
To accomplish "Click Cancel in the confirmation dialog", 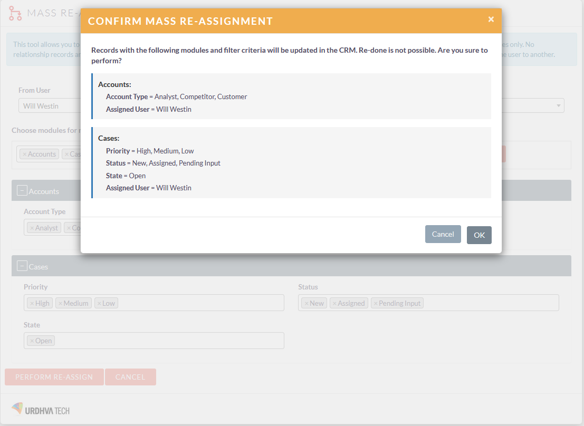I will (443, 234).
